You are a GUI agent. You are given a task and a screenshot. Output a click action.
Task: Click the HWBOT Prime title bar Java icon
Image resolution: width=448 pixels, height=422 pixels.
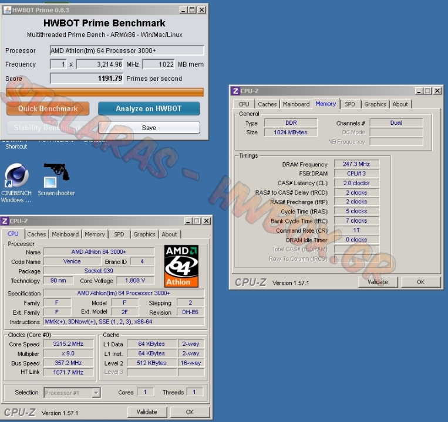8,10
